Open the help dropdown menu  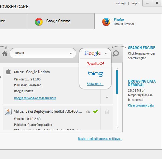[x=136, y=3]
